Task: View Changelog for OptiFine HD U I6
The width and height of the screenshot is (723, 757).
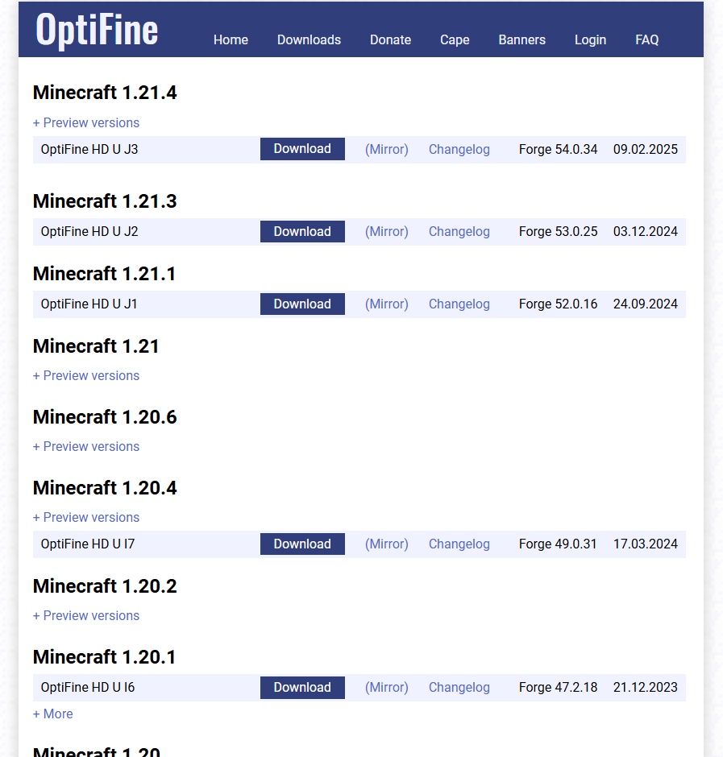Action: coord(459,688)
